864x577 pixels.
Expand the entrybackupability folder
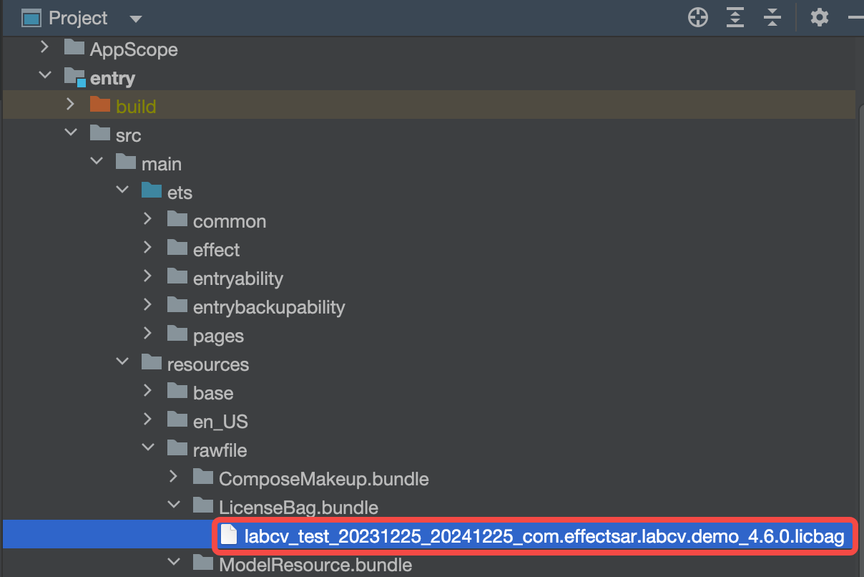click(x=147, y=305)
